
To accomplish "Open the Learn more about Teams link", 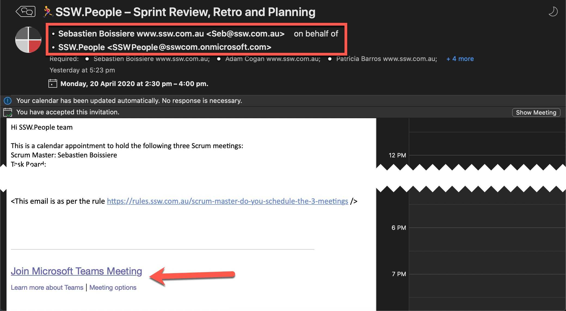I will coord(47,288).
